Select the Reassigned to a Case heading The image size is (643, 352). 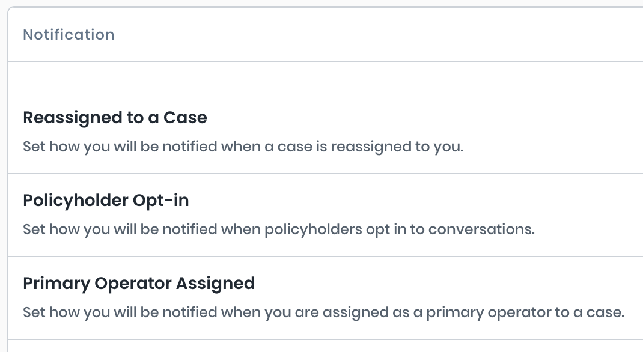click(x=115, y=118)
